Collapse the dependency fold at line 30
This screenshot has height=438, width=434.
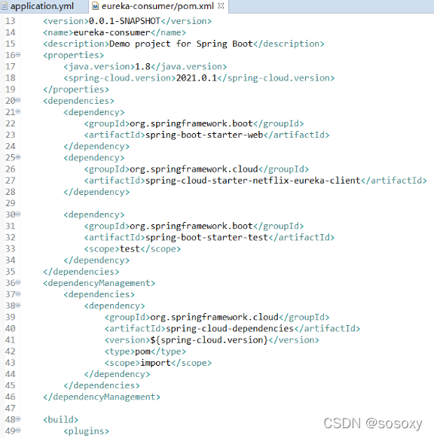coord(18,214)
